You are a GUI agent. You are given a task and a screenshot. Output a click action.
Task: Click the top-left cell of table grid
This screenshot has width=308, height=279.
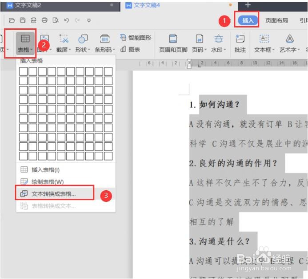pos(24,71)
